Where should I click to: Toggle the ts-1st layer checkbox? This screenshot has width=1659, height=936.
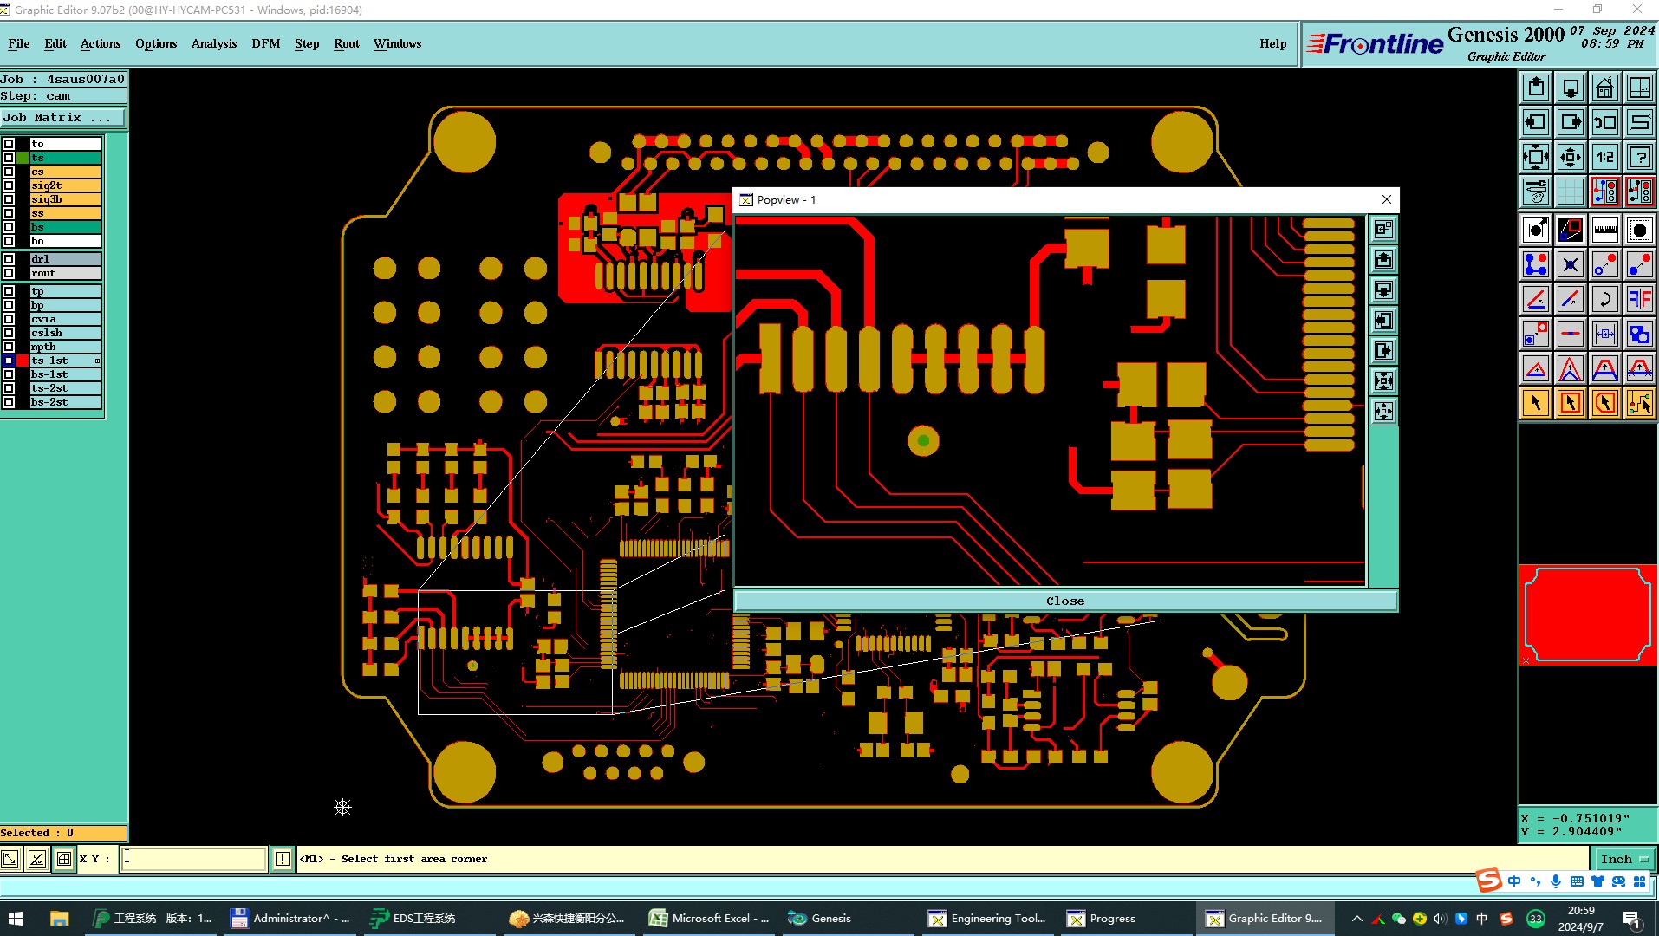coord(9,361)
